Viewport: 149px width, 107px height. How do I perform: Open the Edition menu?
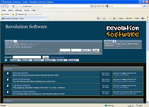coord(11,10)
